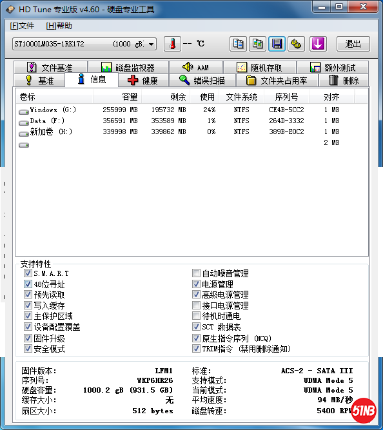Viewport: 383px width, 430px height.
Task: Toggle the 高级电源管理 checkbox
Action: [196, 295]
